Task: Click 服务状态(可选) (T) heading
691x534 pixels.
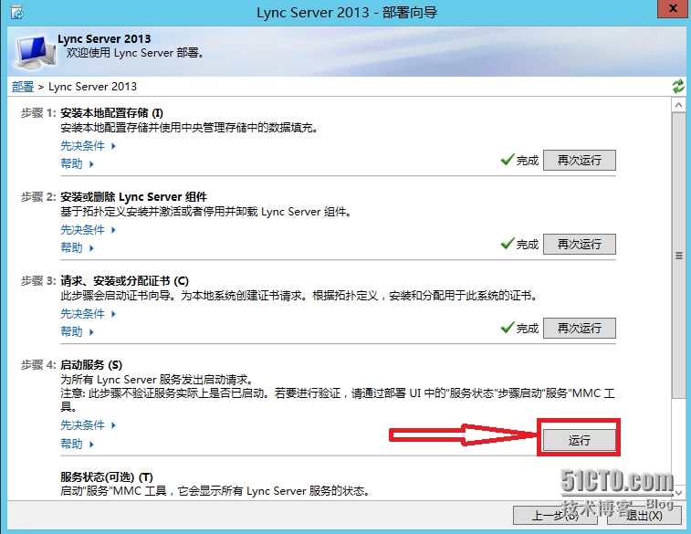Action: [x=107, y=477]
